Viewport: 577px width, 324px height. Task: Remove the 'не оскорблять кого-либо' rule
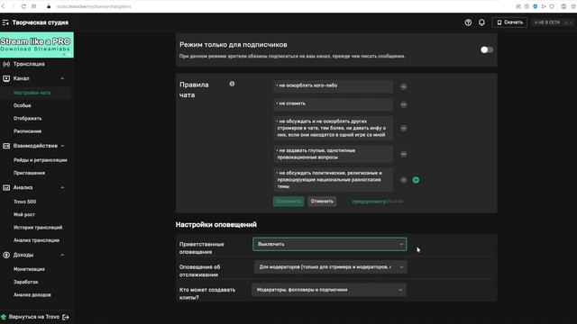click(403, 86)
